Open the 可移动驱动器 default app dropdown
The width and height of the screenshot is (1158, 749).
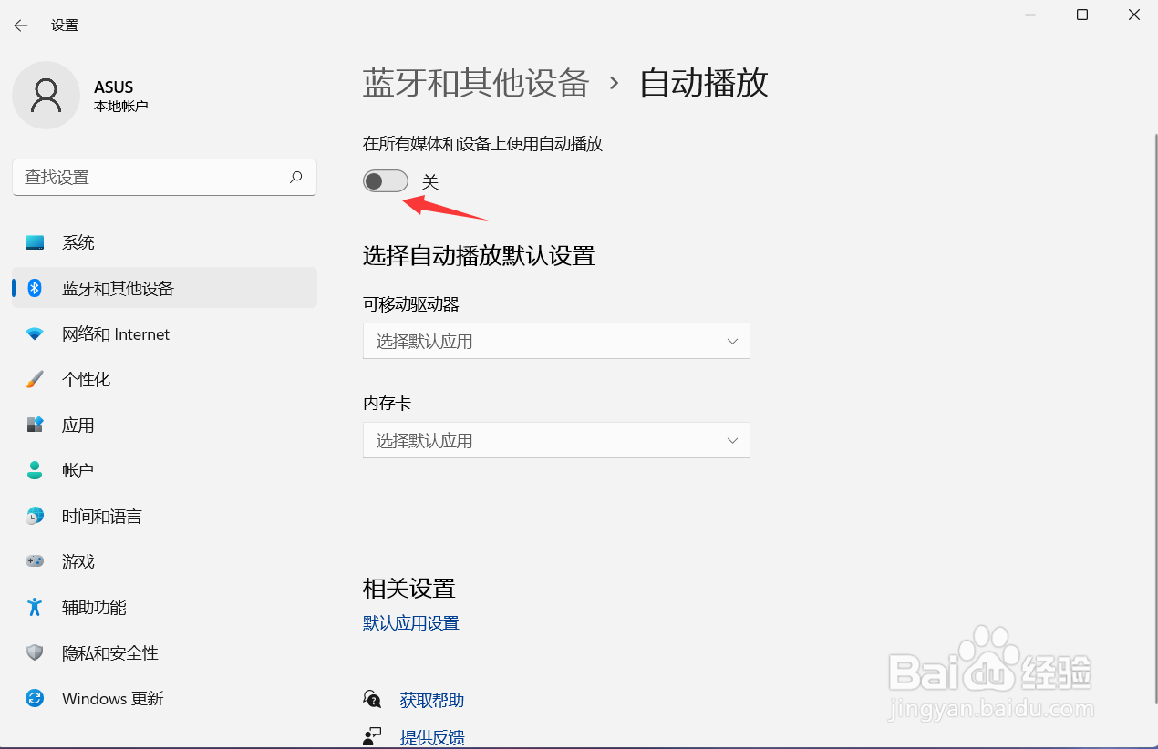(556, 341)
